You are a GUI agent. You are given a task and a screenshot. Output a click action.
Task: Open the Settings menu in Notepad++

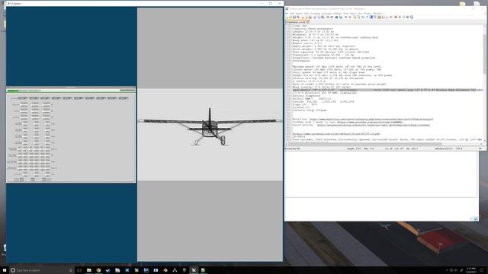[x=337, y=14]
